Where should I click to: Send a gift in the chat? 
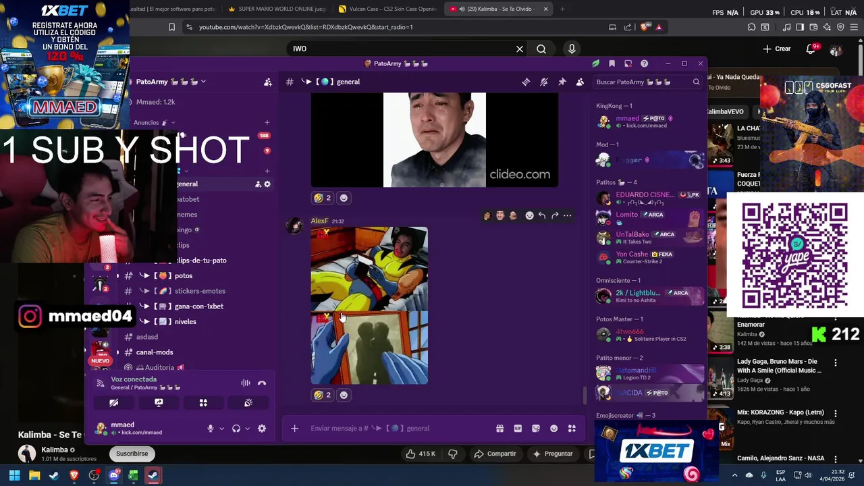500,428
